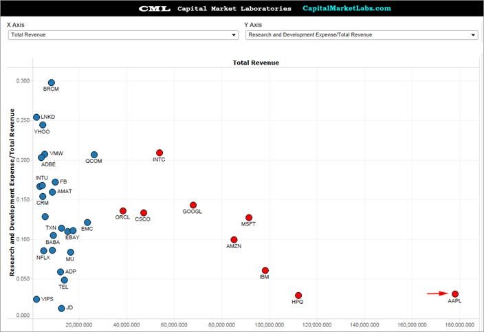Click the Y Axis dropdown arrow
484x332 pixels.
473,35
